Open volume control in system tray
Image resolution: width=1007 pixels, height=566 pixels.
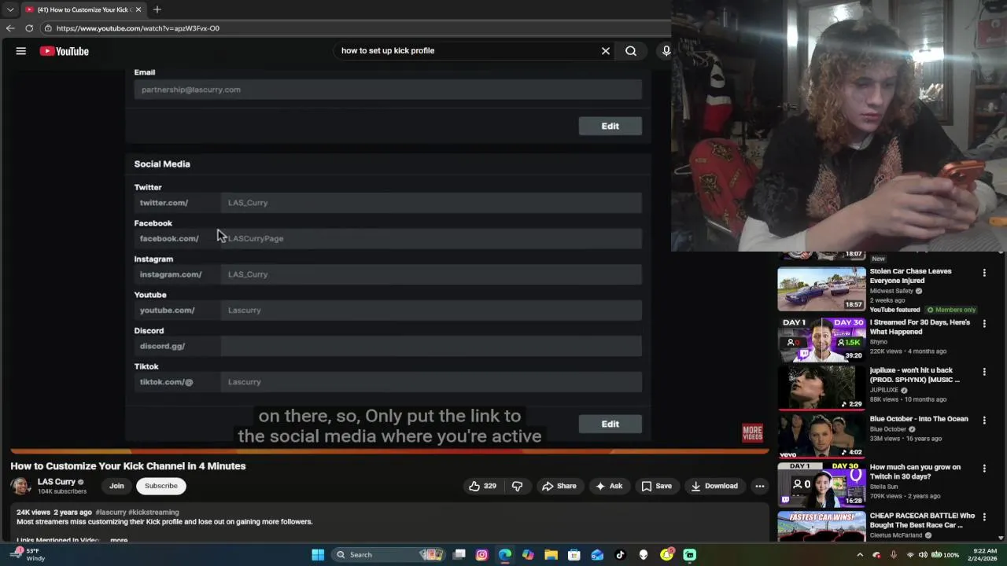click(x=923, y=555)
